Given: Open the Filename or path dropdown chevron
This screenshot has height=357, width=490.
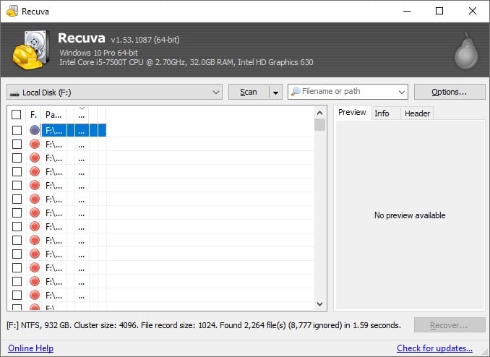Looking at the screenshot, I should pos(402,93).
